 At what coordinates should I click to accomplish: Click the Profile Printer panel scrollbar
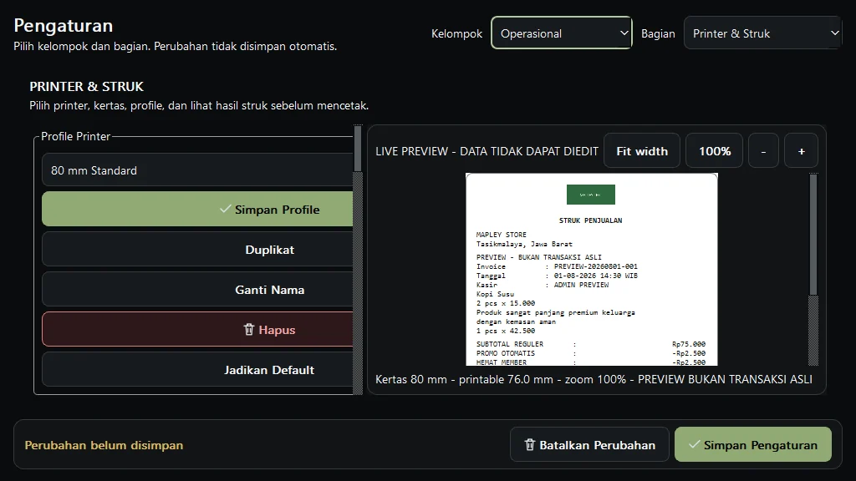[x=358, y=260]
